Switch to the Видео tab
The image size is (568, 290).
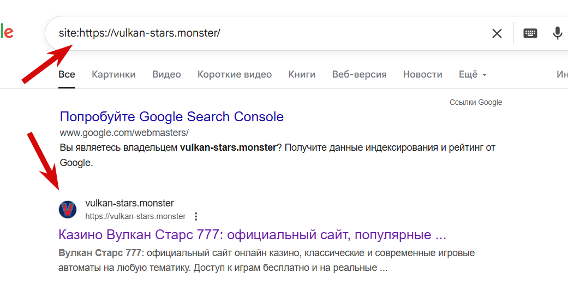[x=166, y=75]
